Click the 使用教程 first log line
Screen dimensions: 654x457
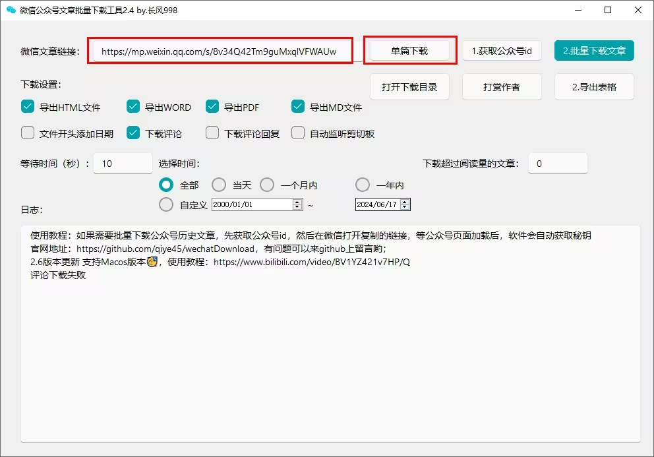pyautogui.click(x=311, y=235)
